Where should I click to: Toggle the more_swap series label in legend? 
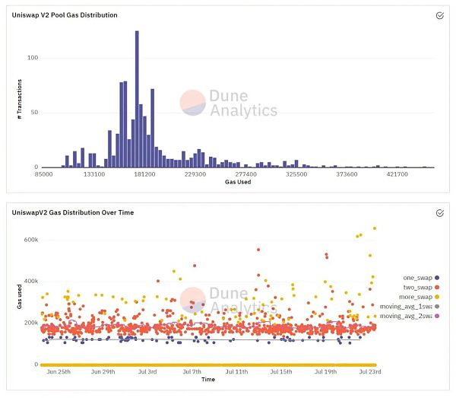pos(415,296)
